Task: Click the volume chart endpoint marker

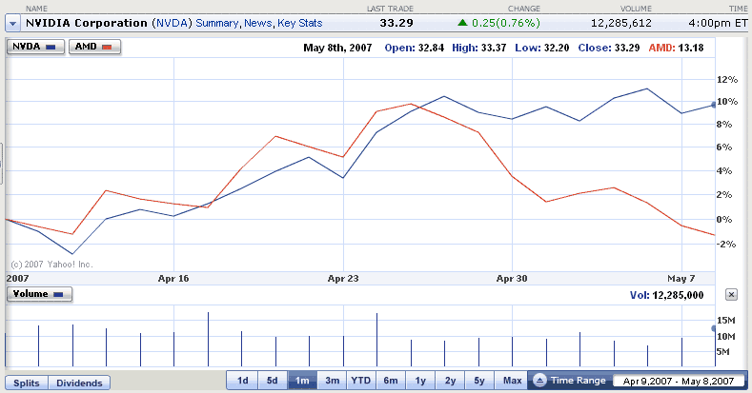Action: [714, 328]
